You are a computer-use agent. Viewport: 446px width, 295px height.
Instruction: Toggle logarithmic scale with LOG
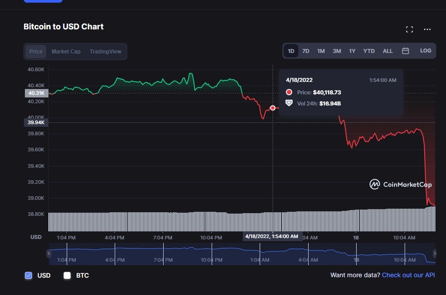pyautogui.click(x=425, y=51)
